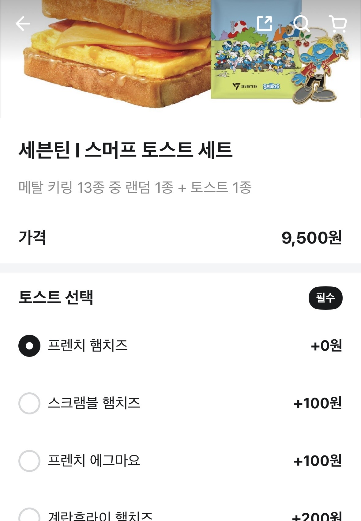Tap the 토스트 선택 section header
Screen dimensions: 361x521
click(56, 297)
